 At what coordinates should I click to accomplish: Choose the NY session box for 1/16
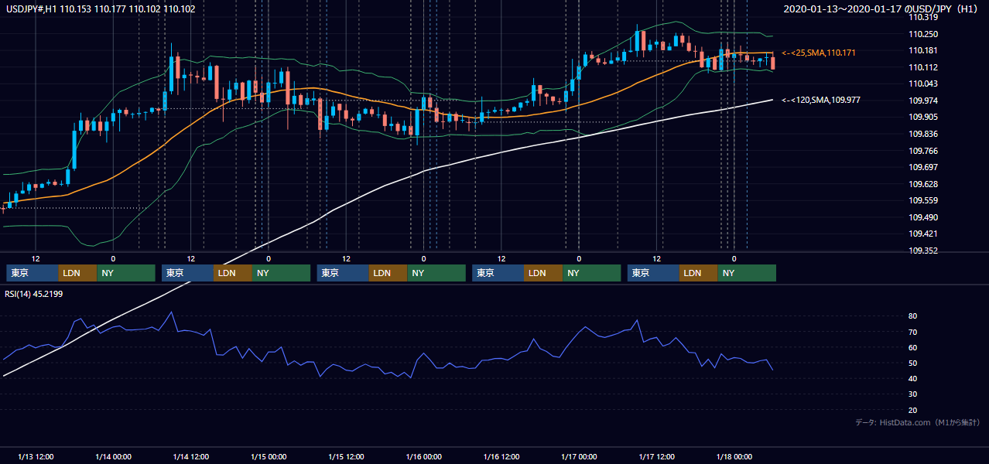point(592,273)
